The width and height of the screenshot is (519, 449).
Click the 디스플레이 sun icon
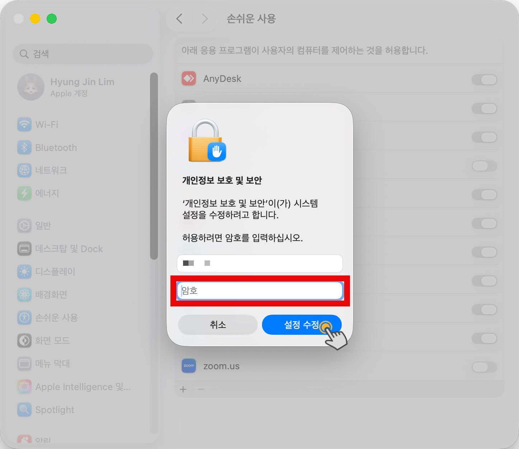tap(24, 272)
